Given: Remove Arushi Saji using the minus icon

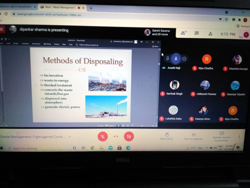Looking at the screenshot, I should click(x=184, y=59).
